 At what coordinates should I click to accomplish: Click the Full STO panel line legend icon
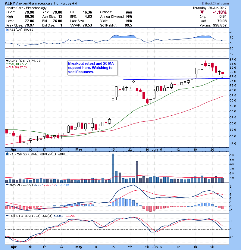(7, 216)
